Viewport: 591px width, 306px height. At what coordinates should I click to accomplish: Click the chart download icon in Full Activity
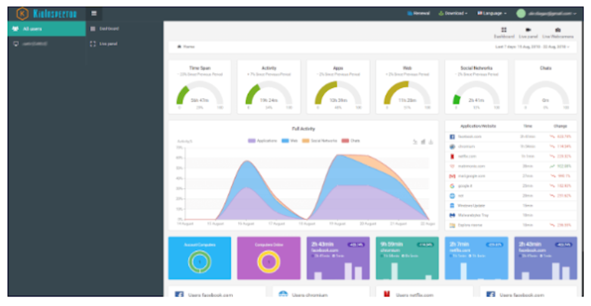pos(431,141)
